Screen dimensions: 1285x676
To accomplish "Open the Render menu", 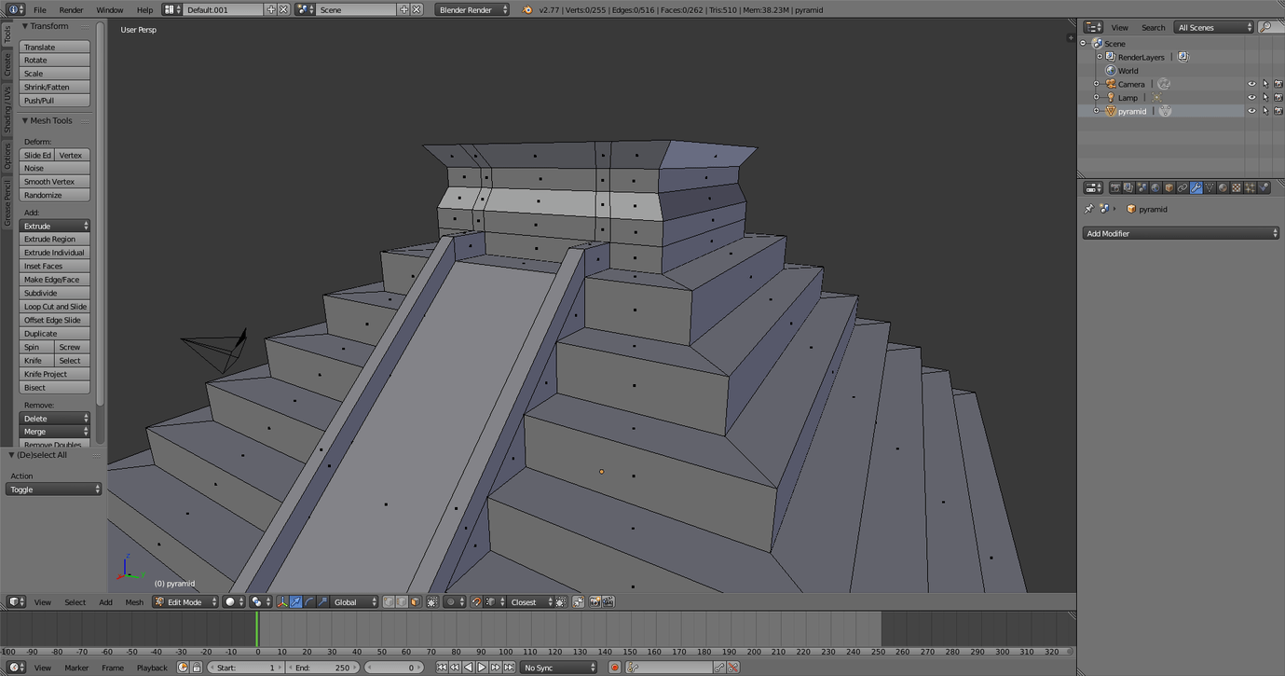I will [x=71, y=9].
